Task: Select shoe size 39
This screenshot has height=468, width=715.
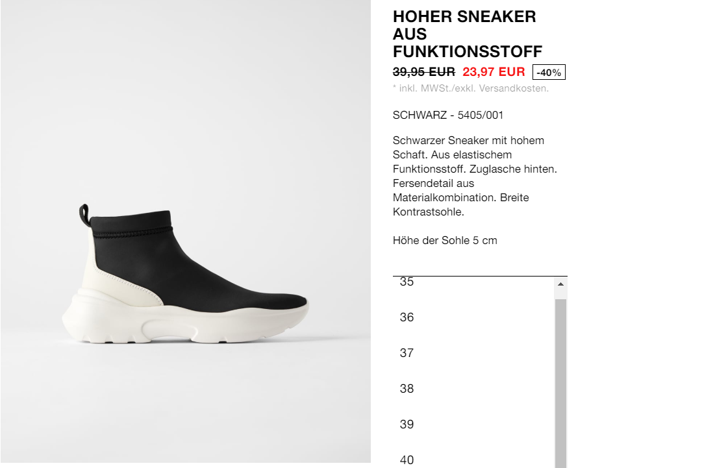Action: (x=473, y=425)
